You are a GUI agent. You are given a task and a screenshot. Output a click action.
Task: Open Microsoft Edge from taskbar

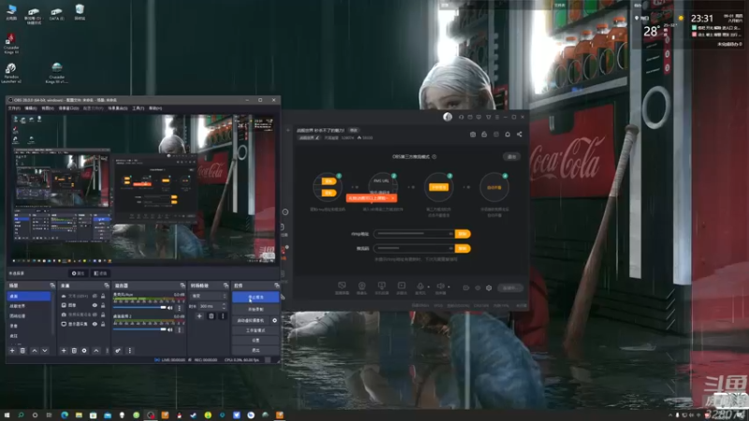65,415
